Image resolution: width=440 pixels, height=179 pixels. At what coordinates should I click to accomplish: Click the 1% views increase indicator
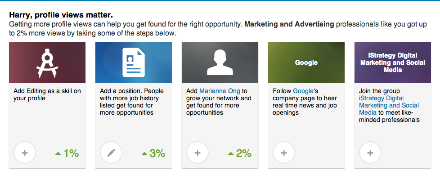click(x=67, y=153)
